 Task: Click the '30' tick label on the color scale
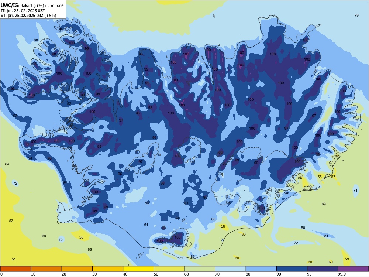tap(94, 274)
